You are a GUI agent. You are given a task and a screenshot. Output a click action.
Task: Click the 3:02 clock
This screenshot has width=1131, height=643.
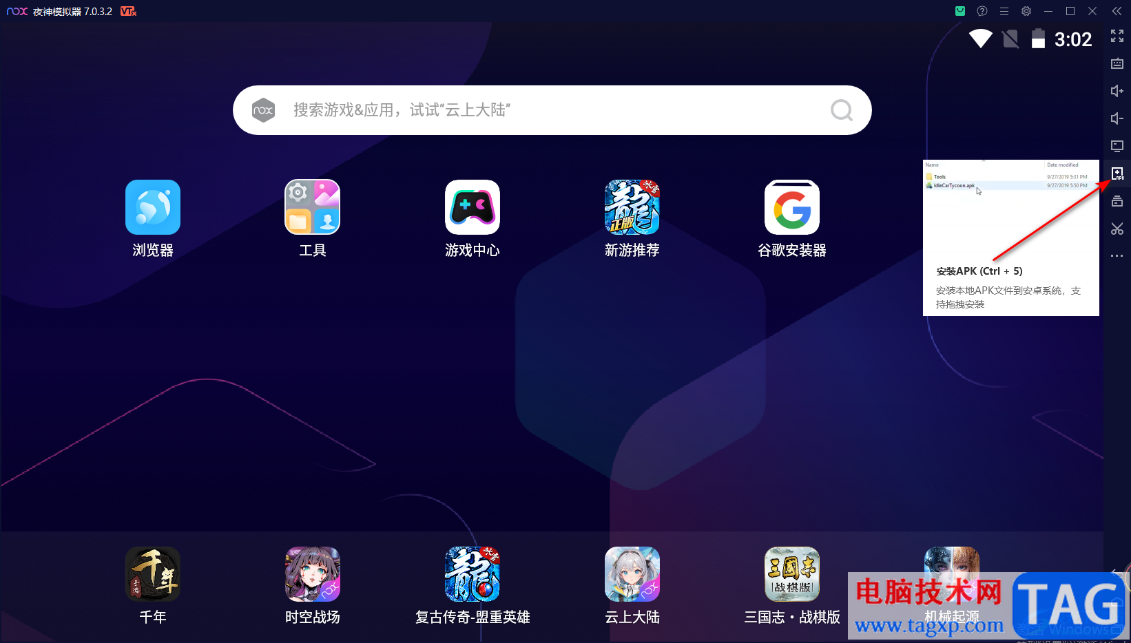click(x=1073, y=39)
